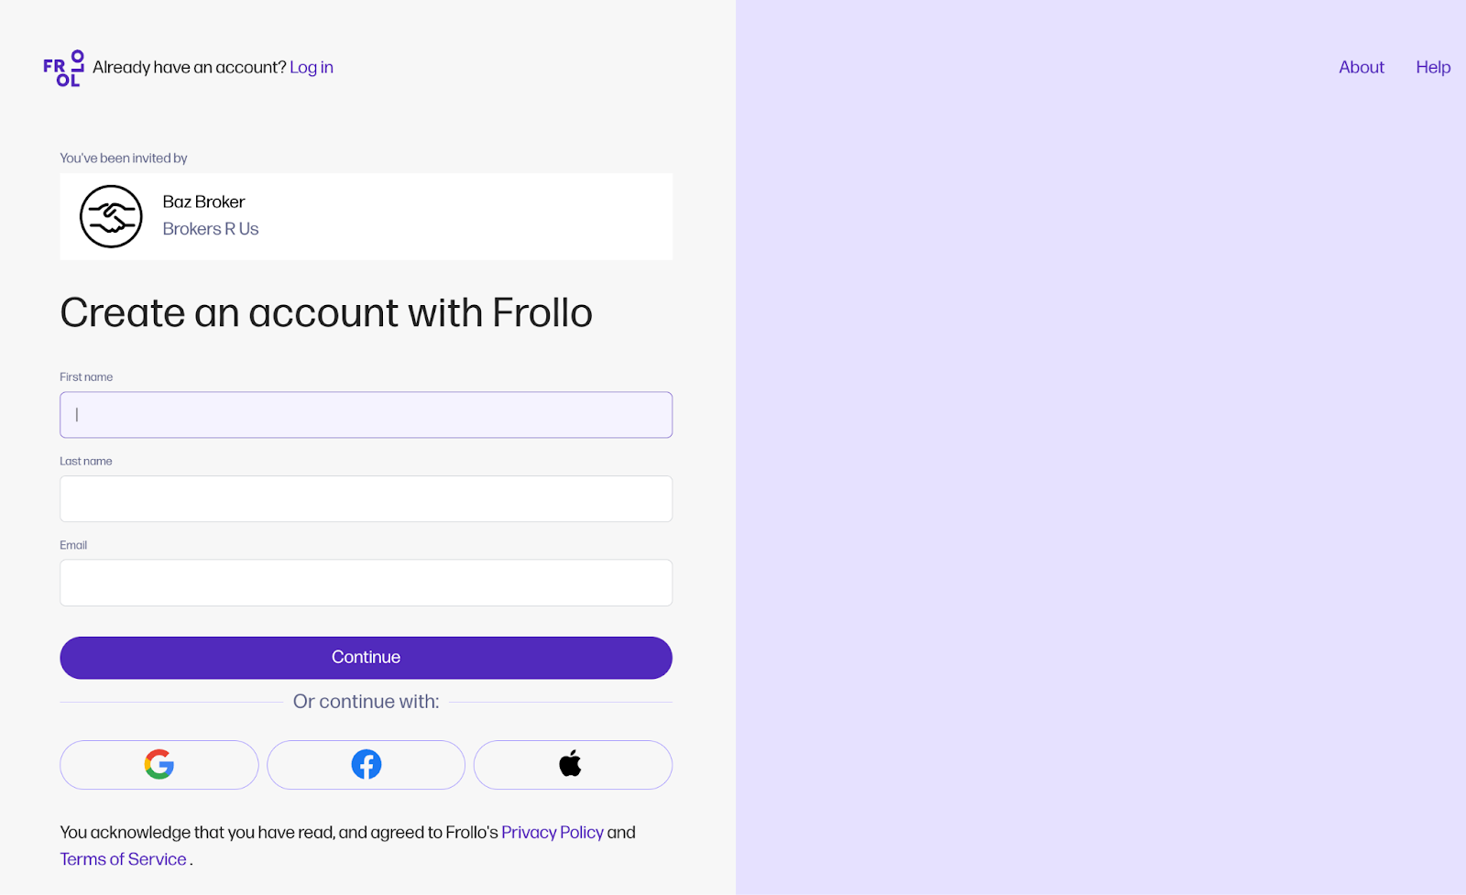Click the Baz Broker name

203,202
